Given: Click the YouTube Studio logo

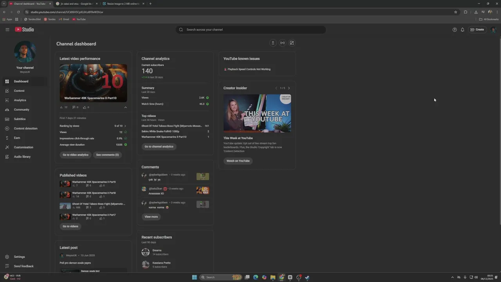Looking at the screenshot, I should (24, 29).
